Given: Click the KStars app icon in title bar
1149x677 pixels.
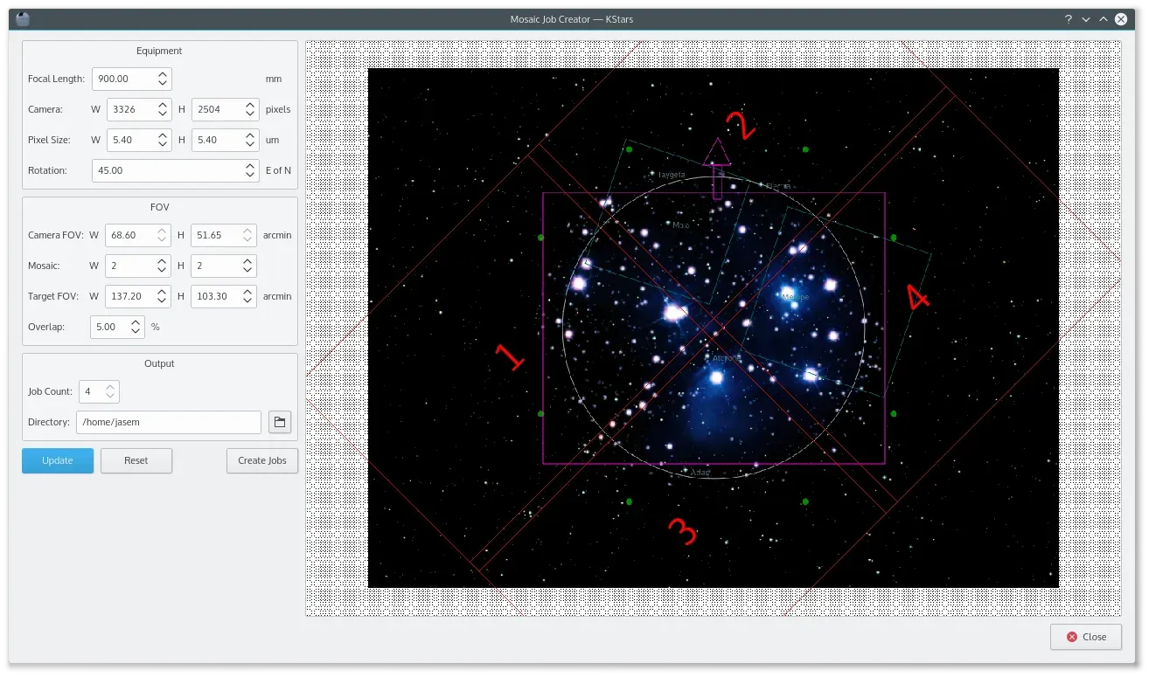Looking at the screenshot, I should 23,18.
